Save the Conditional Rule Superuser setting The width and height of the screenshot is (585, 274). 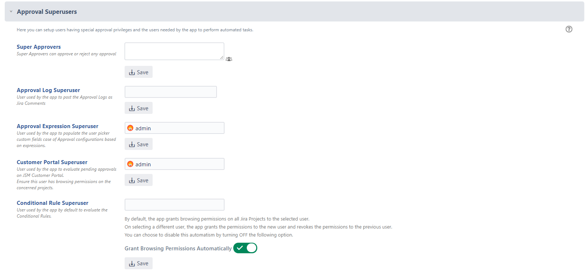click(138, 263)
